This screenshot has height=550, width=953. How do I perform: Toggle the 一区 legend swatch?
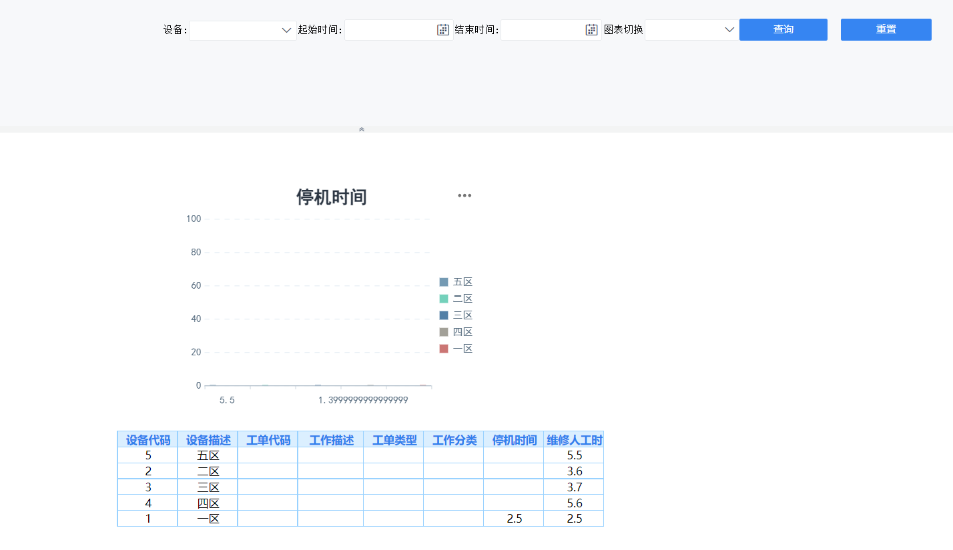click(444, 349)
